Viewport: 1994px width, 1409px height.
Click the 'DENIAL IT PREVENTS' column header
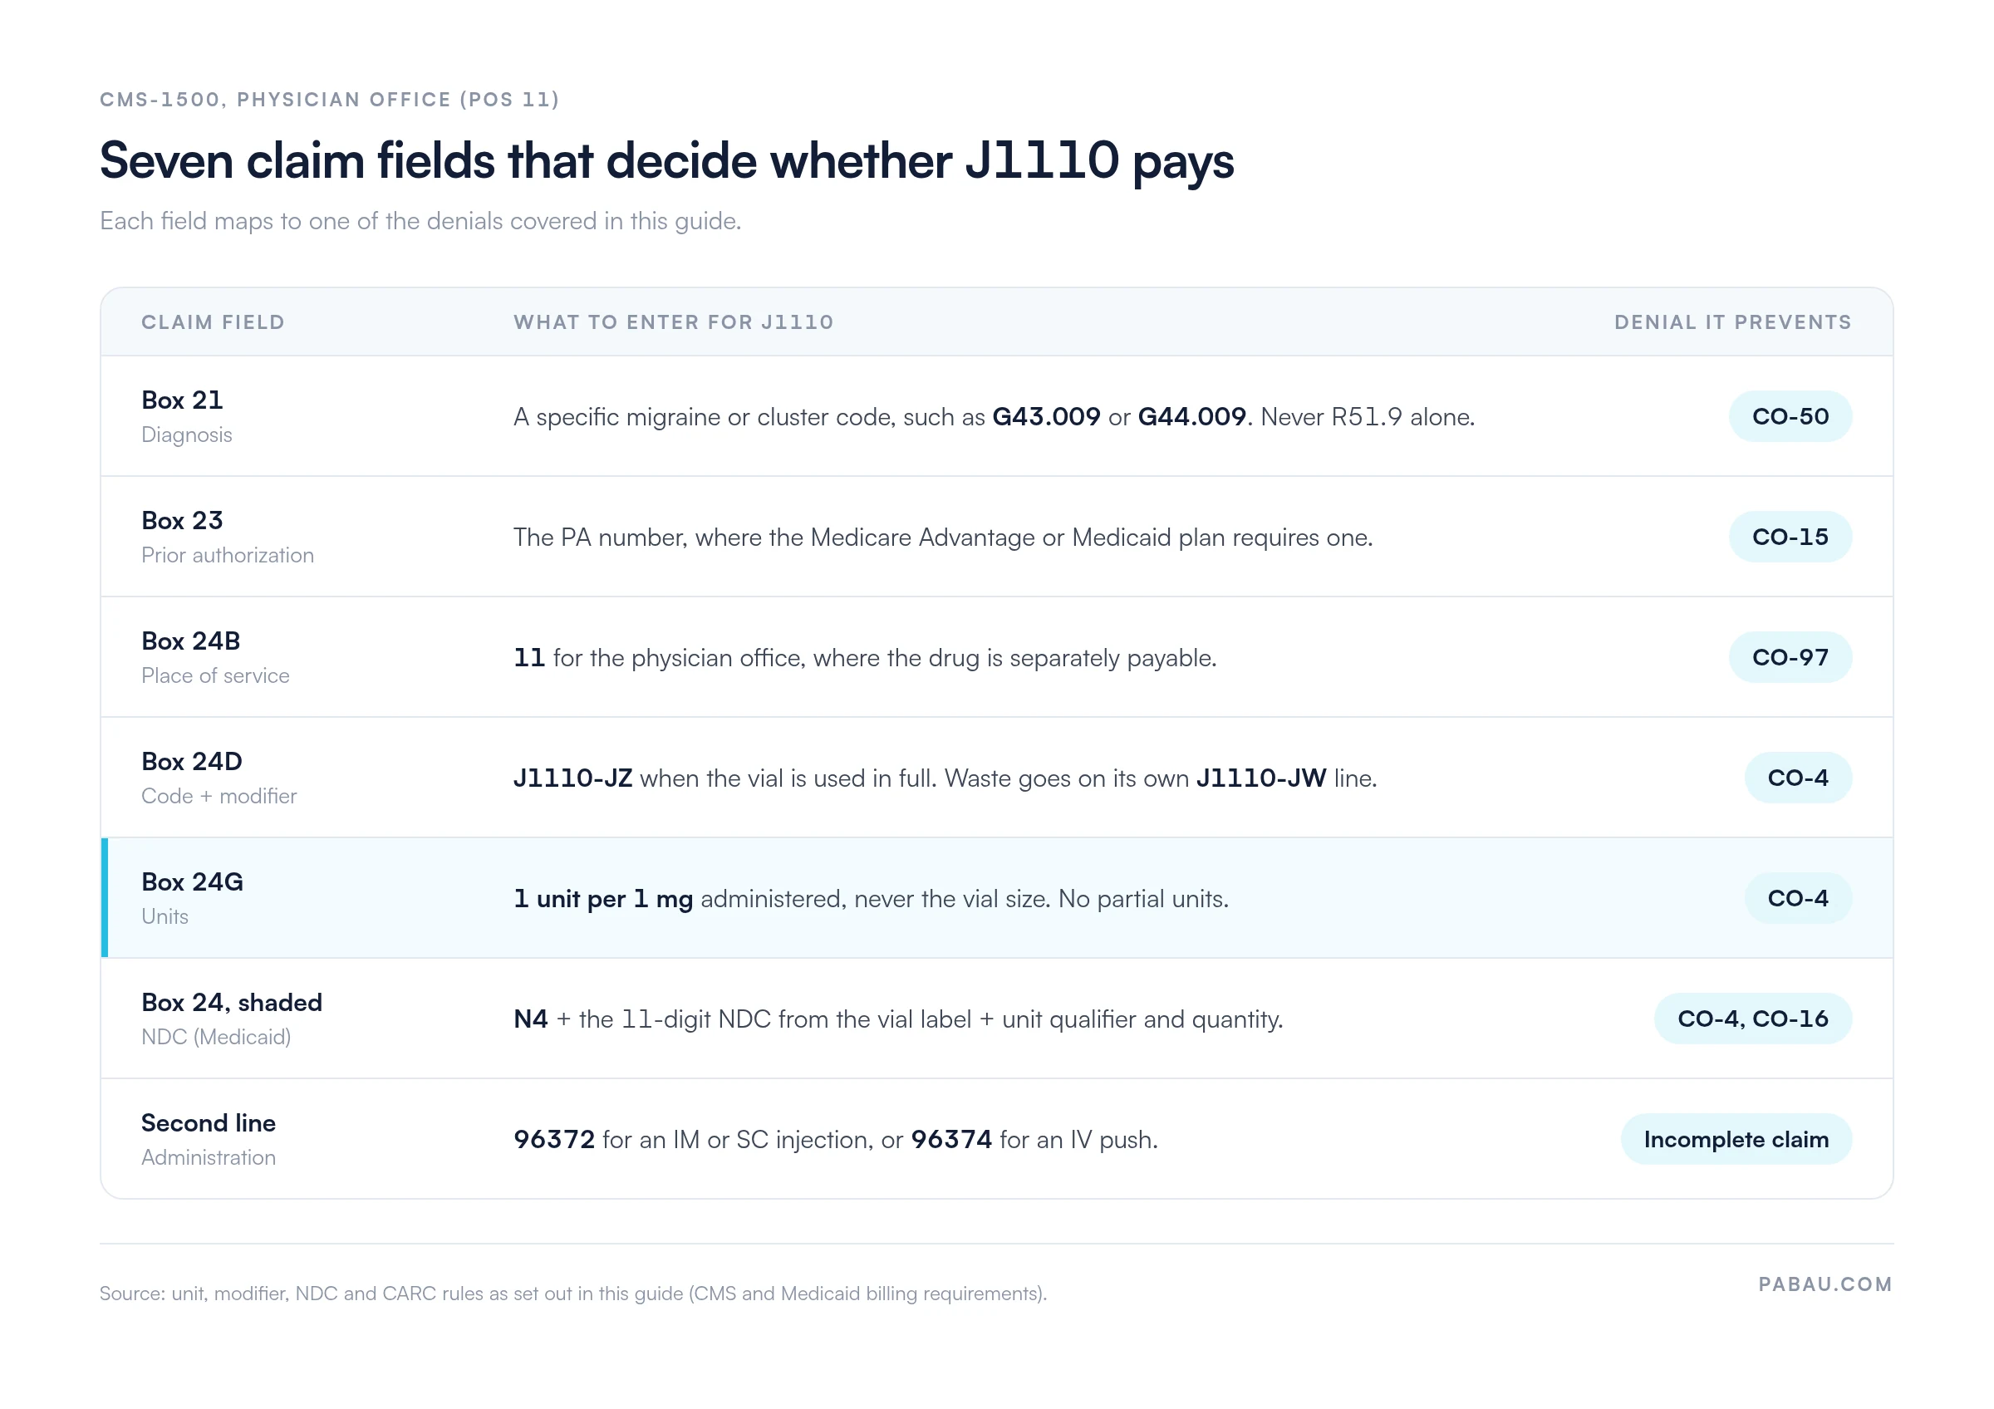point(1732,322)
